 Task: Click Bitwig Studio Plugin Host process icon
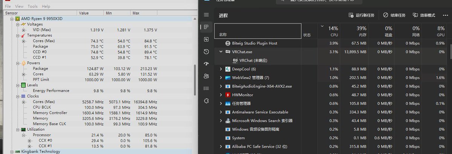coord(228,43)
